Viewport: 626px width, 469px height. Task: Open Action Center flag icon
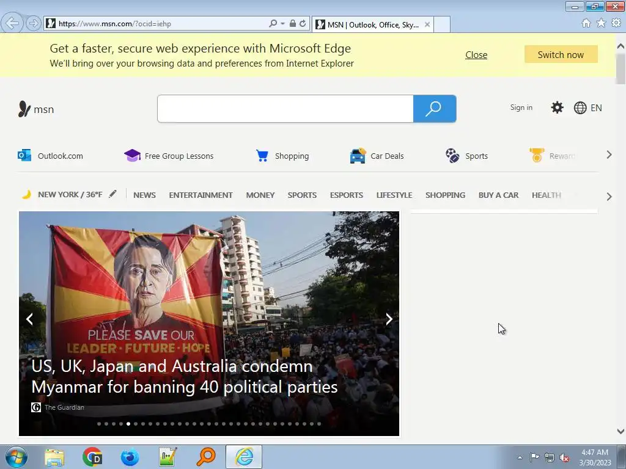534,457
